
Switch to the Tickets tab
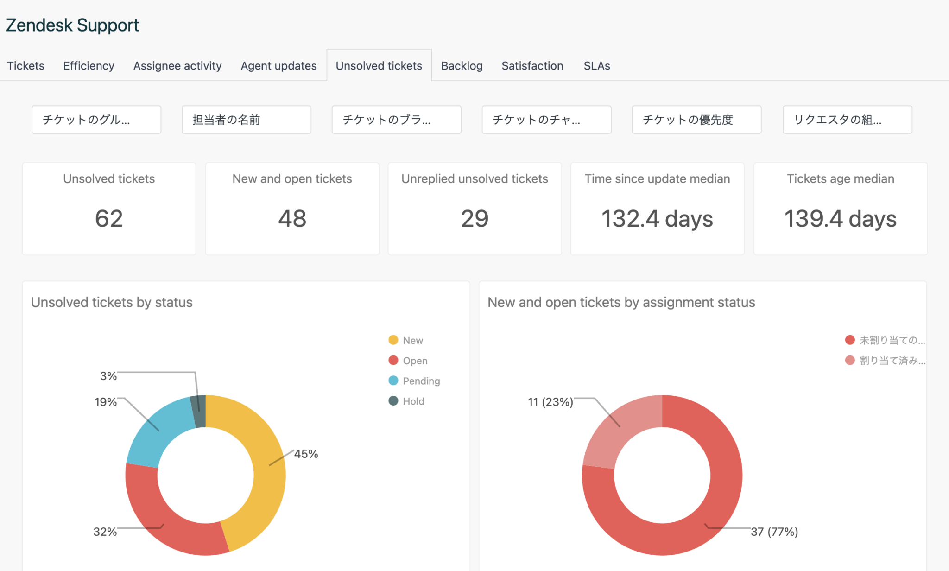pyautogui.click(x=25, y=66)
